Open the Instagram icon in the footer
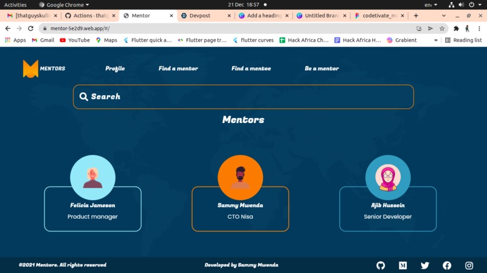This screenshot has height=273, width=487. pos(469,265)
